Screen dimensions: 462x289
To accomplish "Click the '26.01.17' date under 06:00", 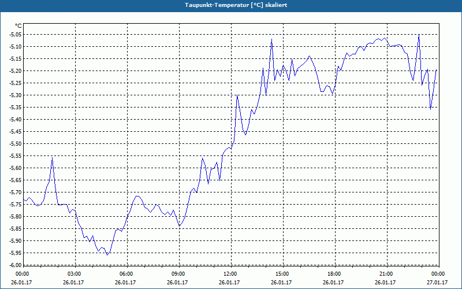I will [x=125, y=282].
